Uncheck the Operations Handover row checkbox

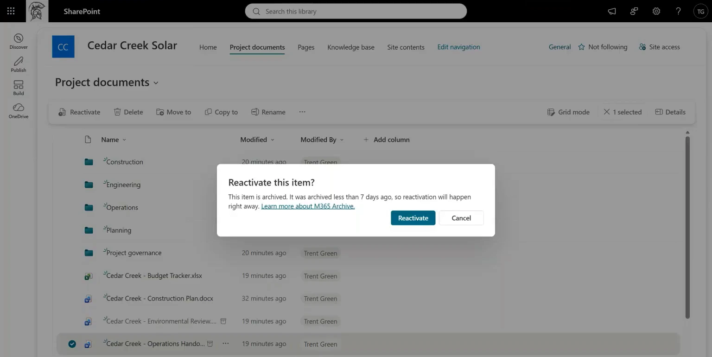coord(72,344)
